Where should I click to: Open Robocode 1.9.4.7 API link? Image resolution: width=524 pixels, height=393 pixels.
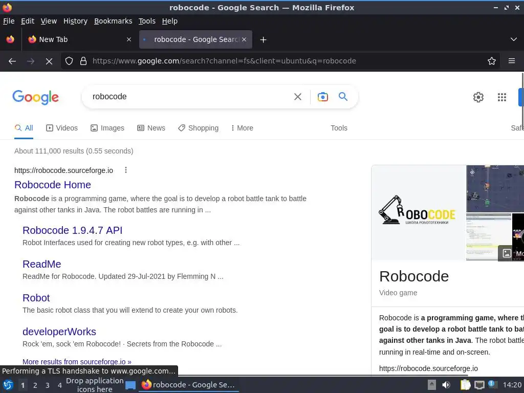(x=72, y=230)
